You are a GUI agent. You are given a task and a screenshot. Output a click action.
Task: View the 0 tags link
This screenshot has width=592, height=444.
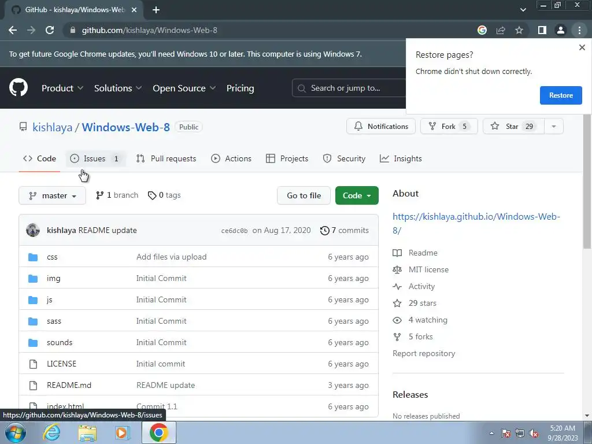click(x=164, y=195)
